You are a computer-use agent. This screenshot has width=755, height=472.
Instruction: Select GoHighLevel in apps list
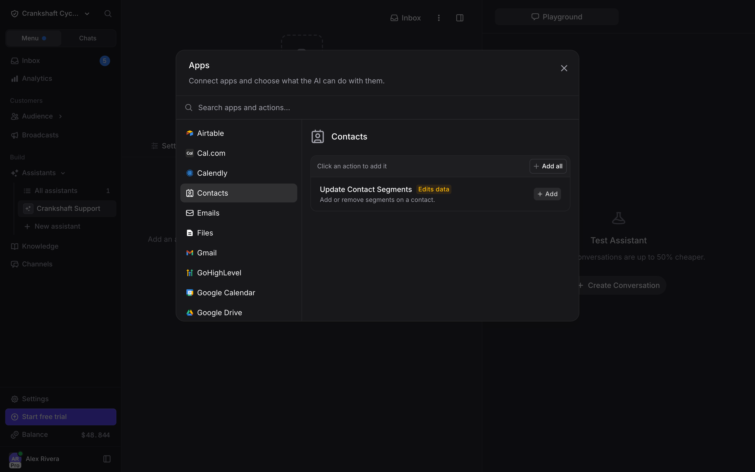pos(239,273)
